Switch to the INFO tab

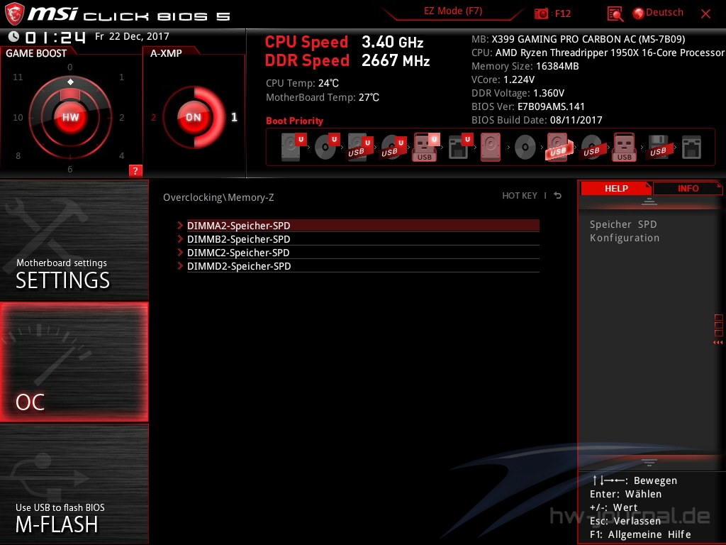[x=688, y=188]
